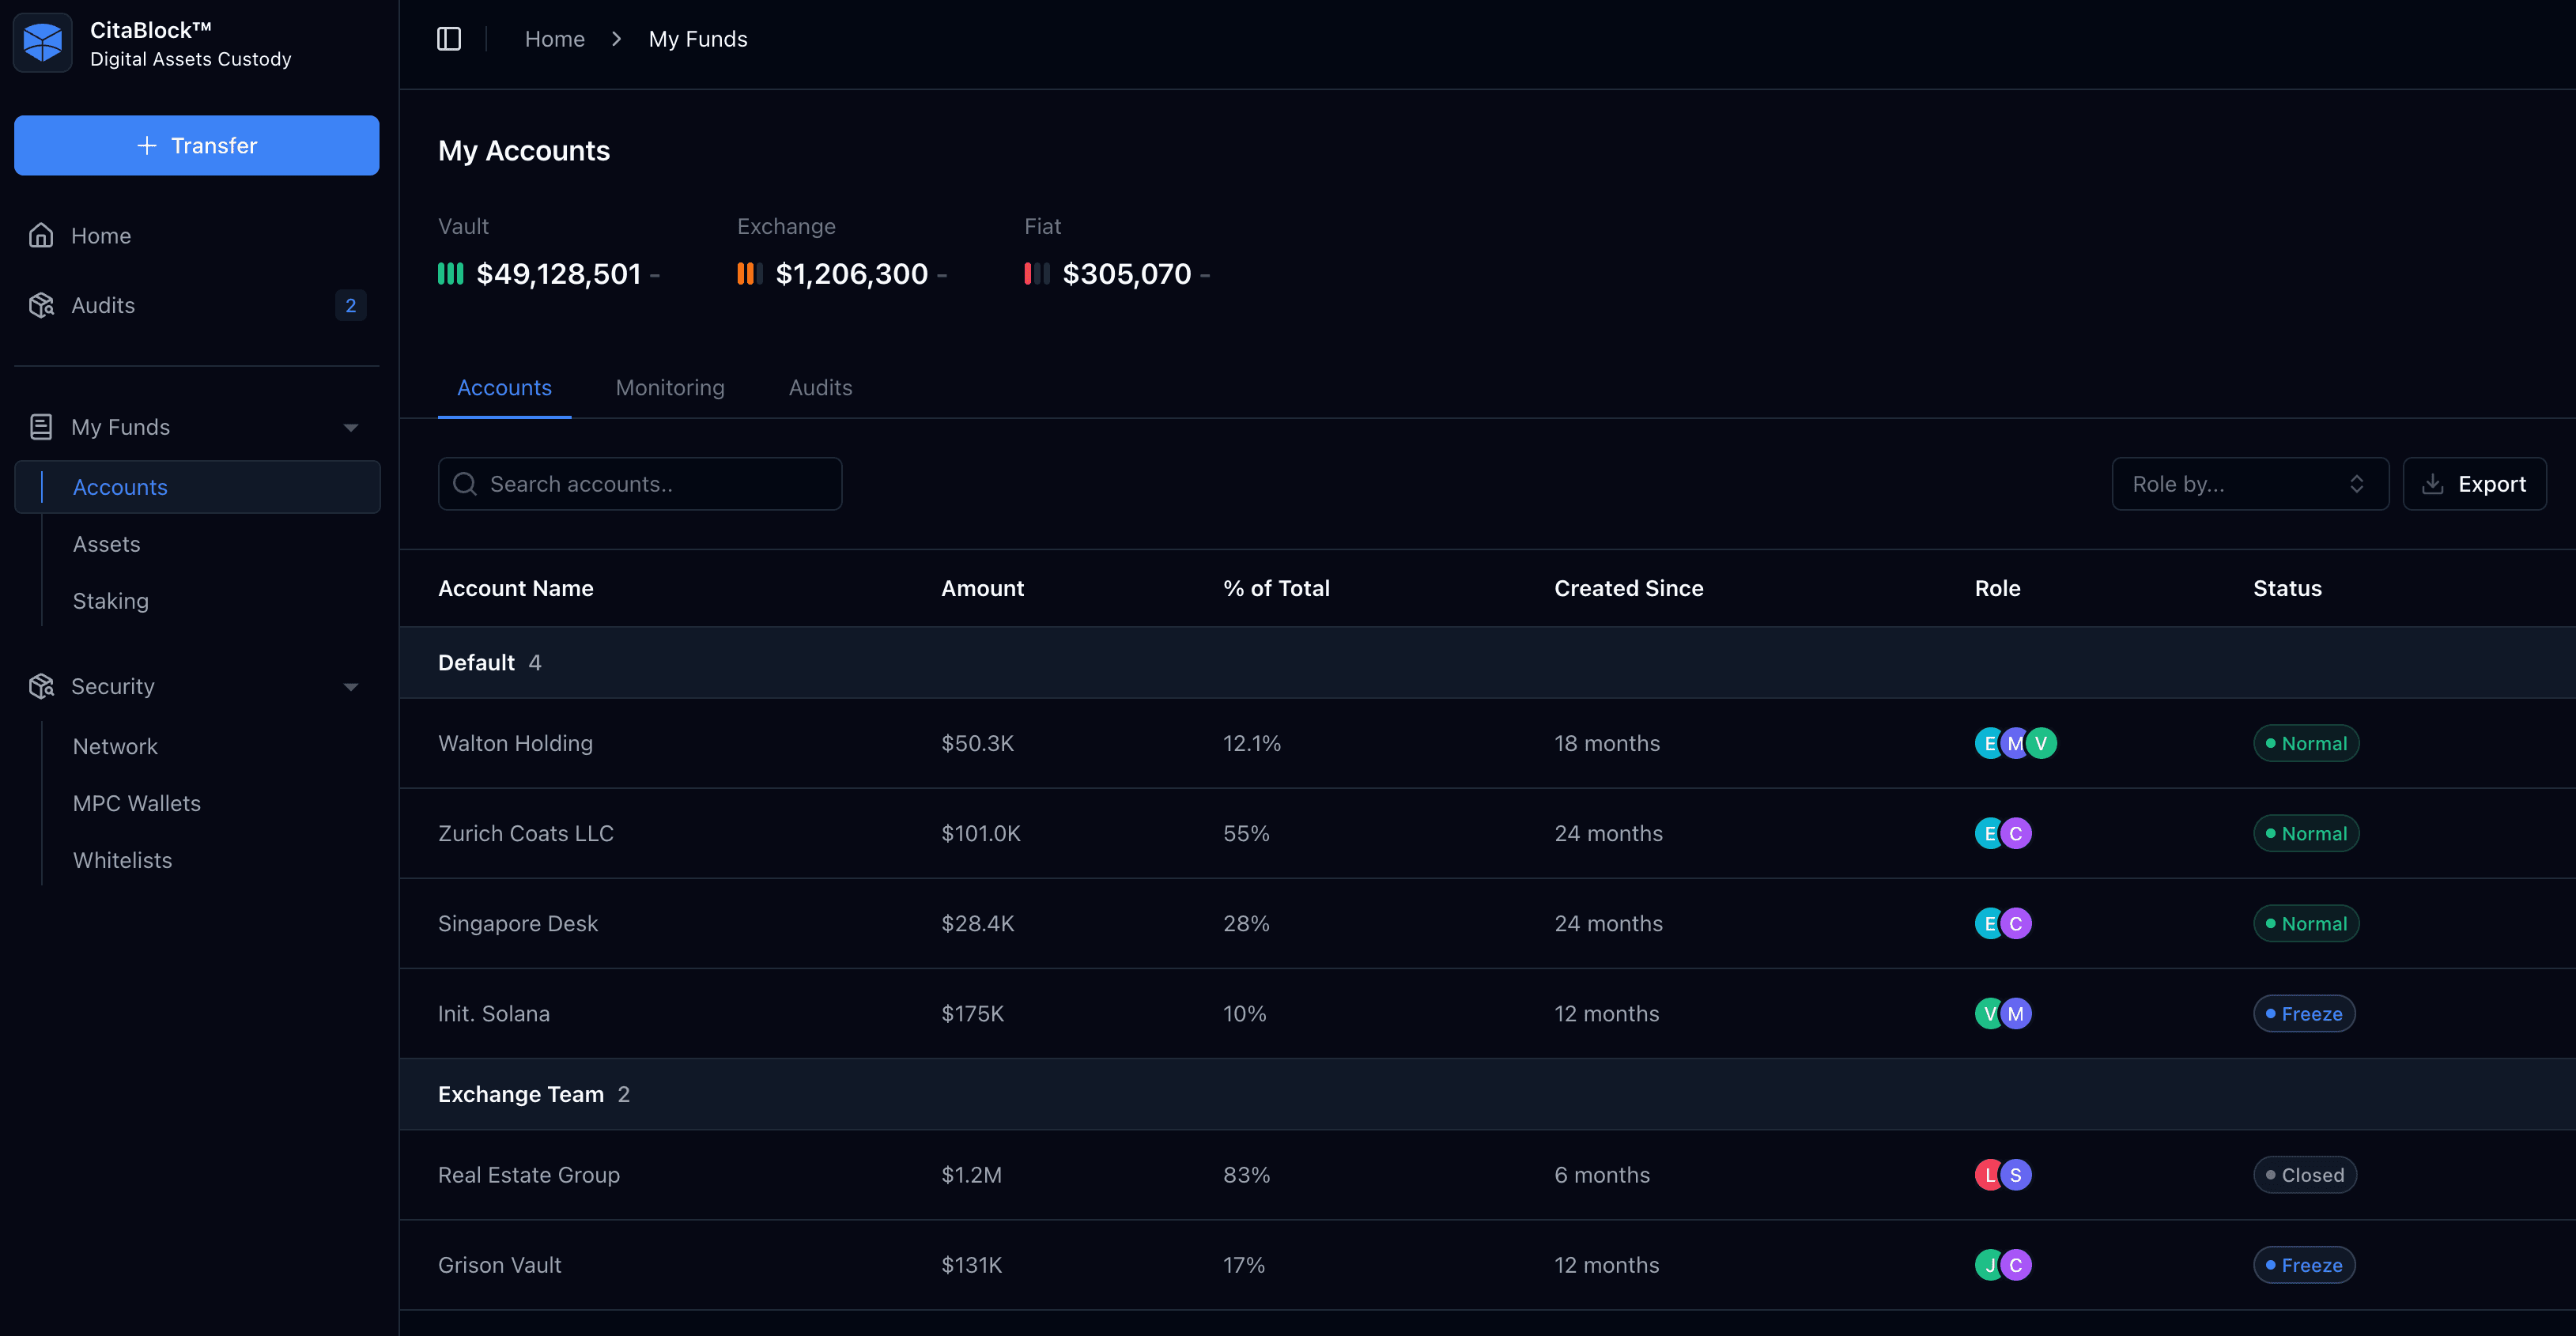Viewport: 2576px width, 1336px height.
Task: Select the Staking menu item
Action: tap(109, 602)
